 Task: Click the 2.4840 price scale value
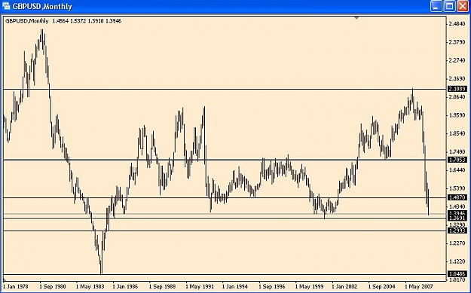pos(457,23)
